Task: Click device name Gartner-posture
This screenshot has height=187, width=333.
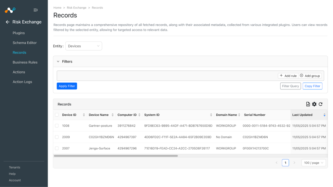Action: click(100, 126)
